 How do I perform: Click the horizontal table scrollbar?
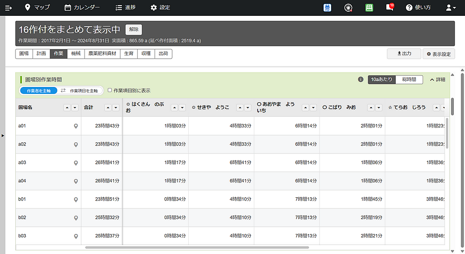point(197,247)
